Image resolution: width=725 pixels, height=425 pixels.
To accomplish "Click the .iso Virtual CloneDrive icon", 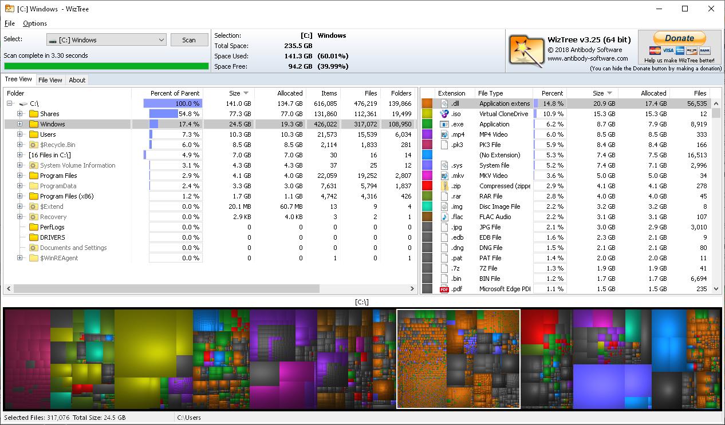I will (444, 114).
